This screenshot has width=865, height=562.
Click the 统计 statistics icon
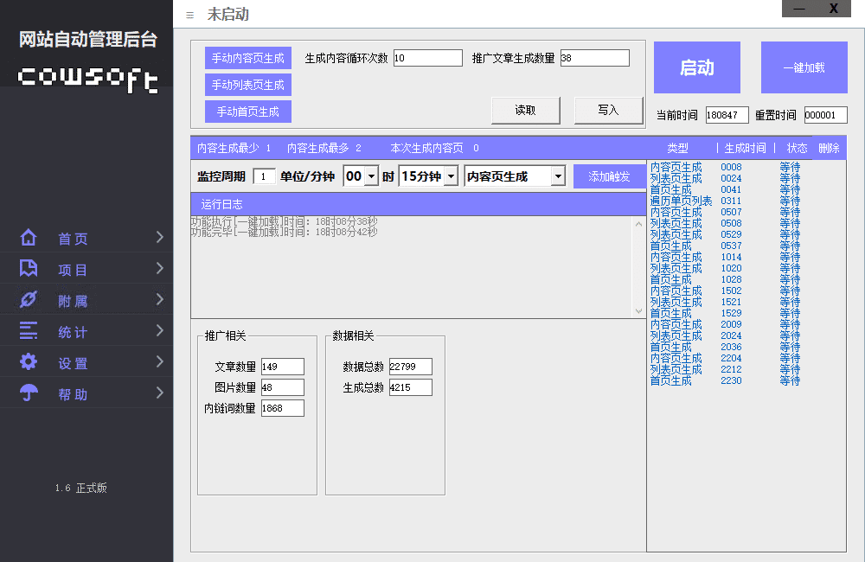coord(29,331)
